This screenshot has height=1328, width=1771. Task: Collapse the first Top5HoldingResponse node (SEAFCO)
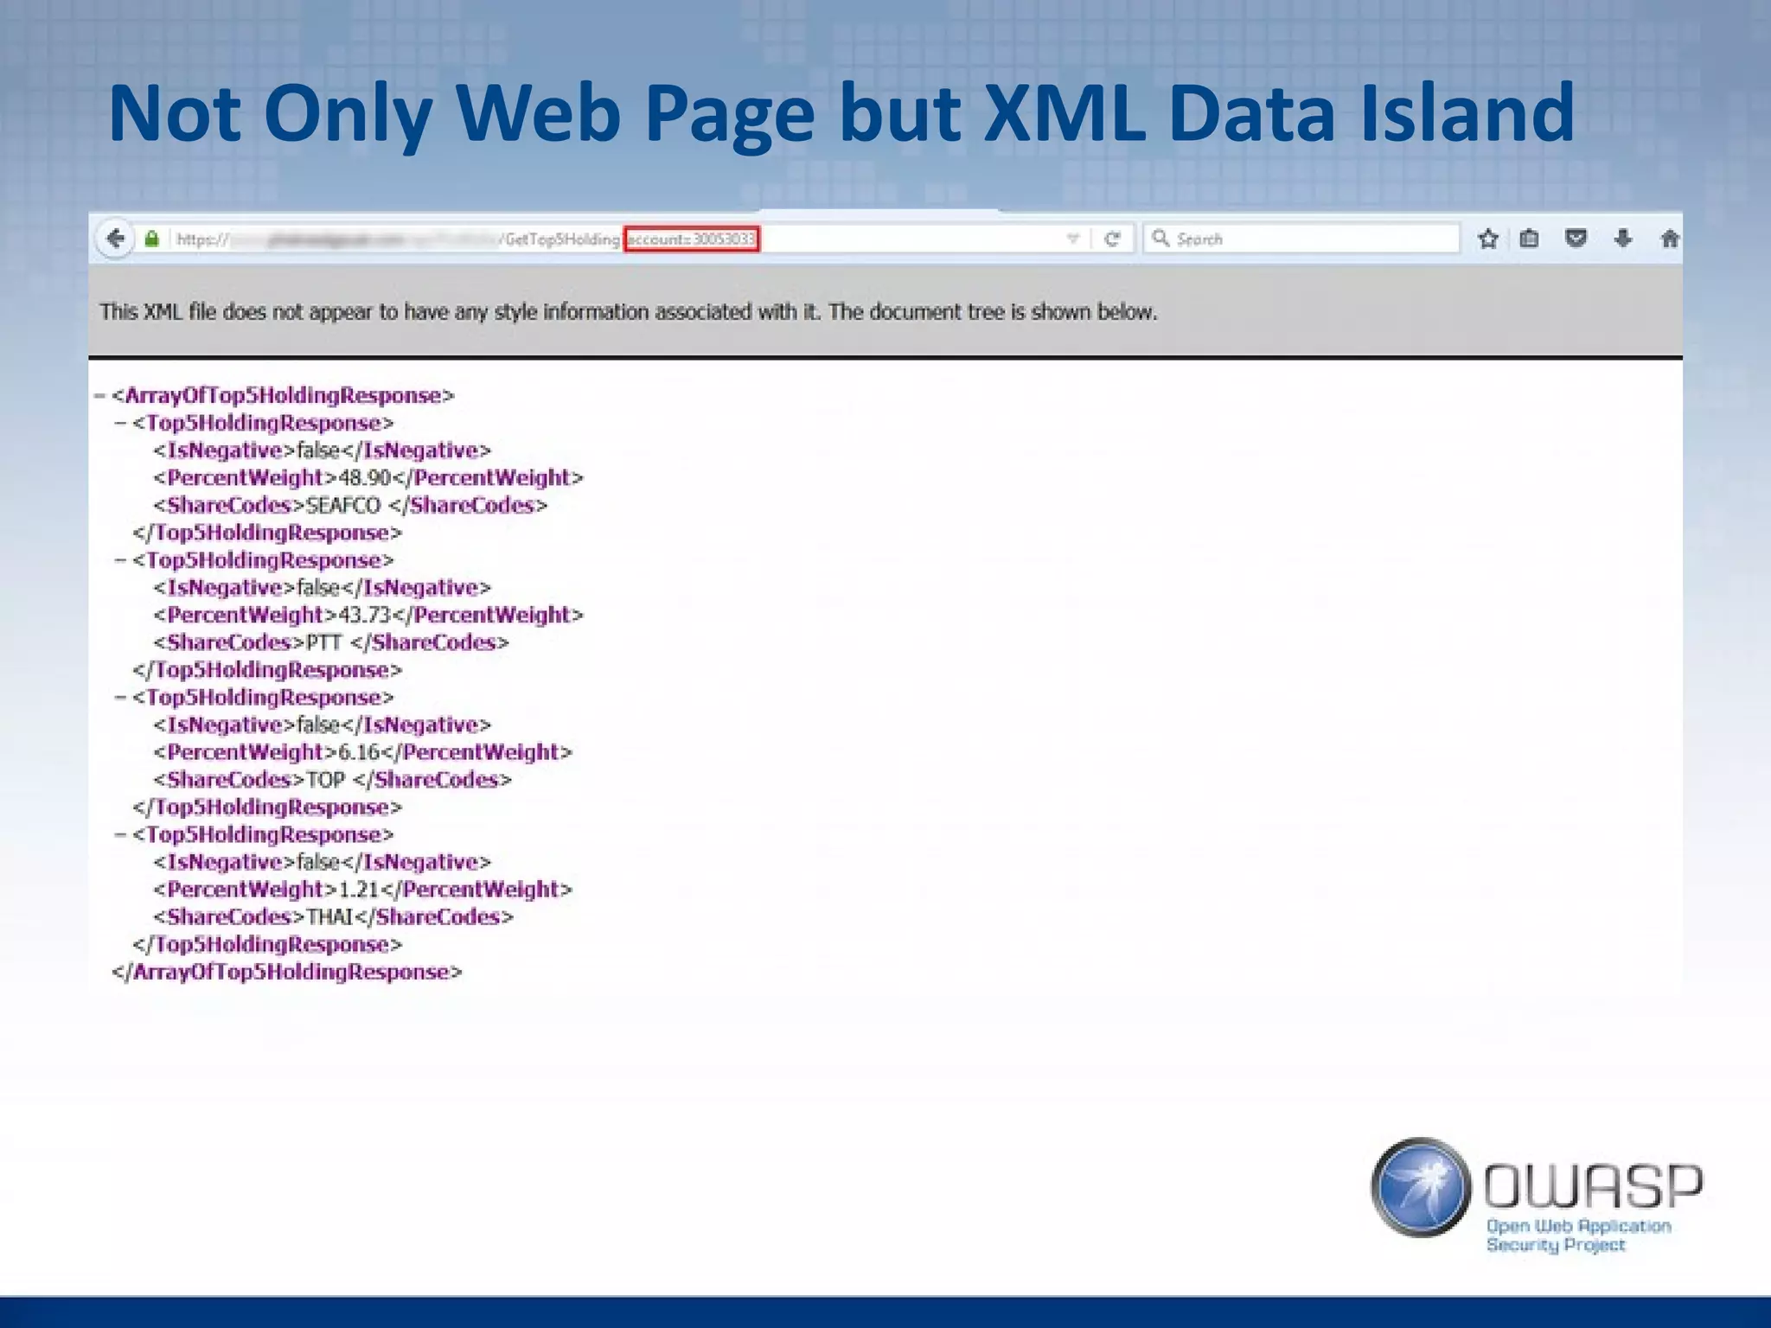point(121,424)
